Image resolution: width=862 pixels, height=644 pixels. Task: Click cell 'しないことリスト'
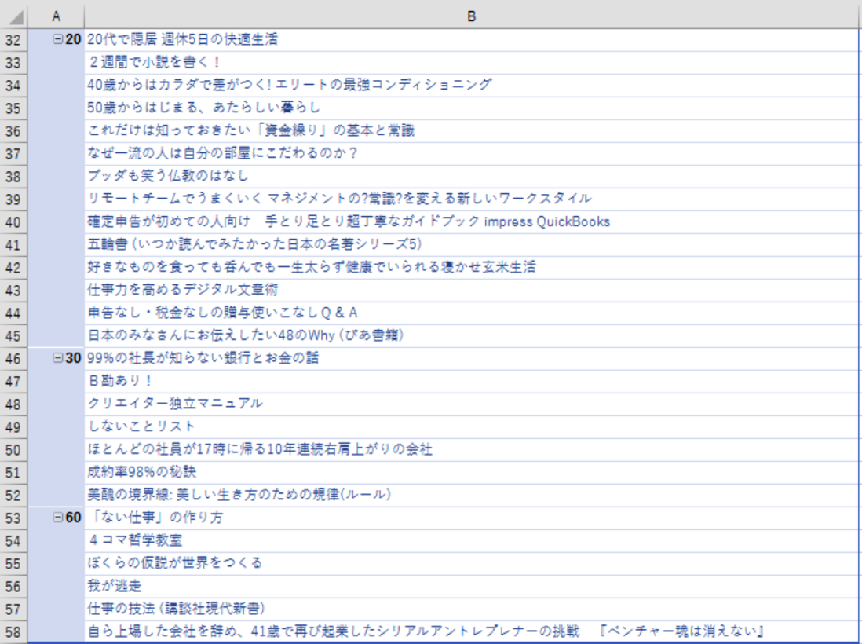(x=471, y=427)
